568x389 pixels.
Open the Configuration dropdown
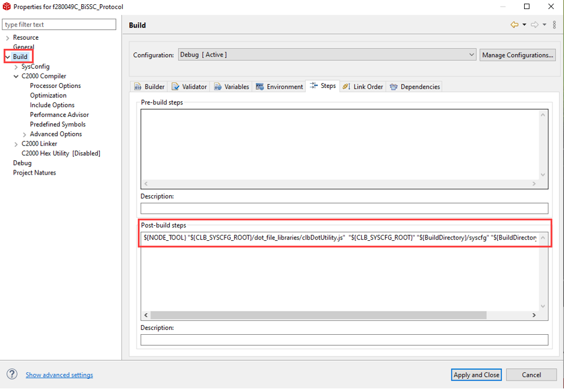tap(327, 55)
